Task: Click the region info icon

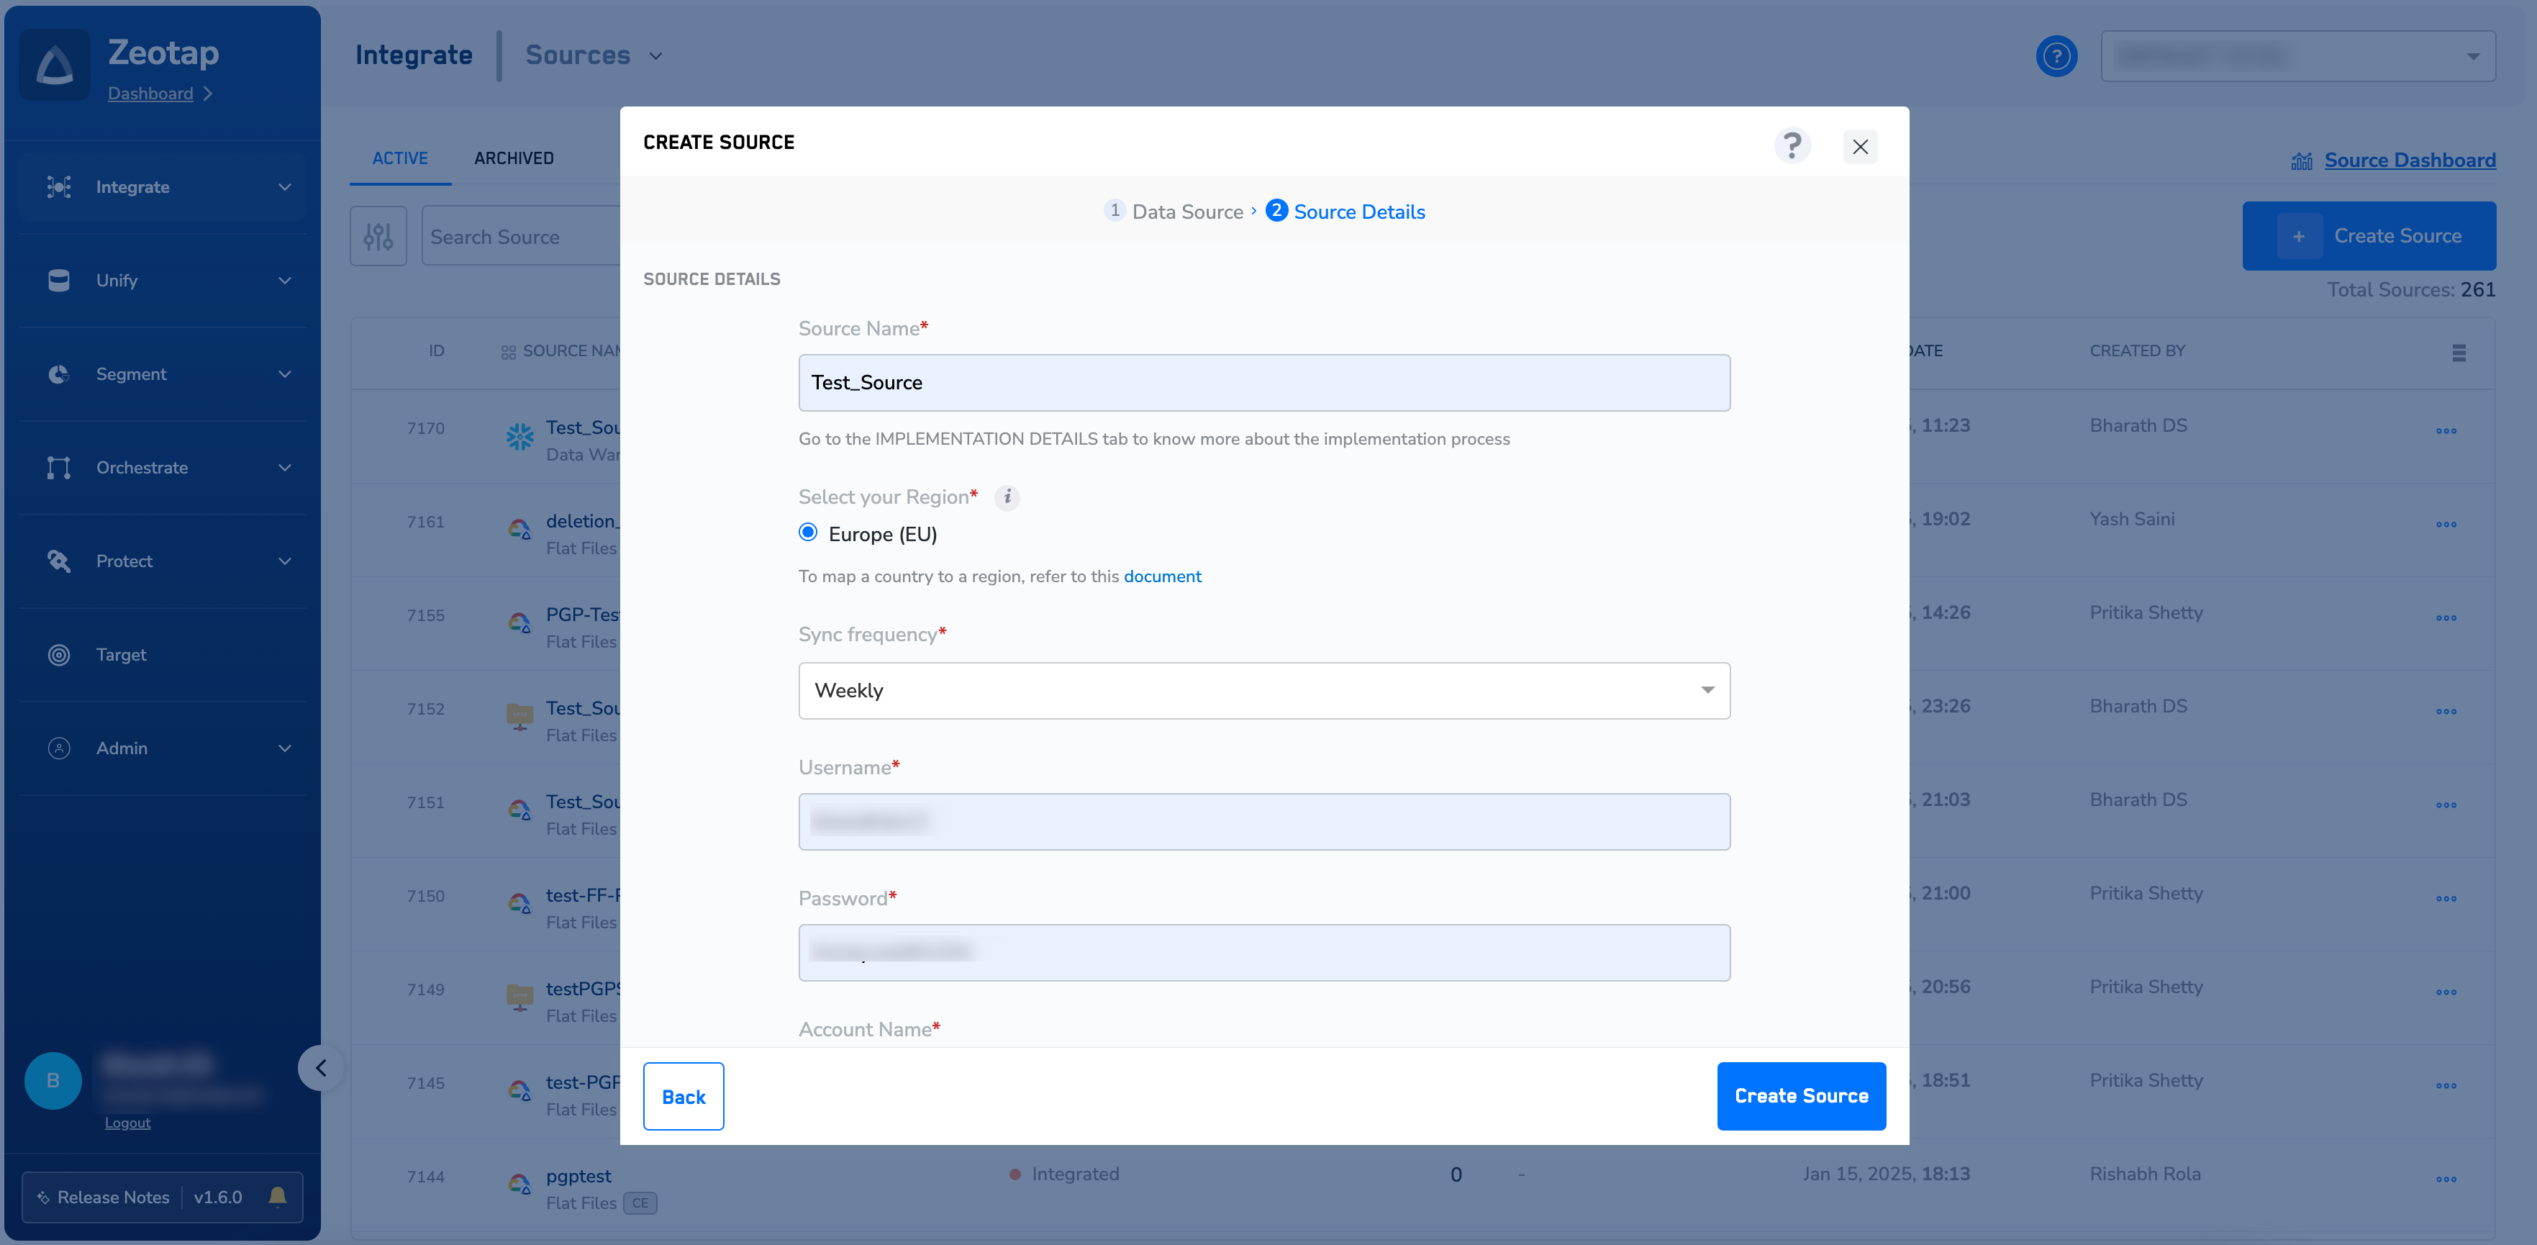Action: click(x=1007, y=497)
